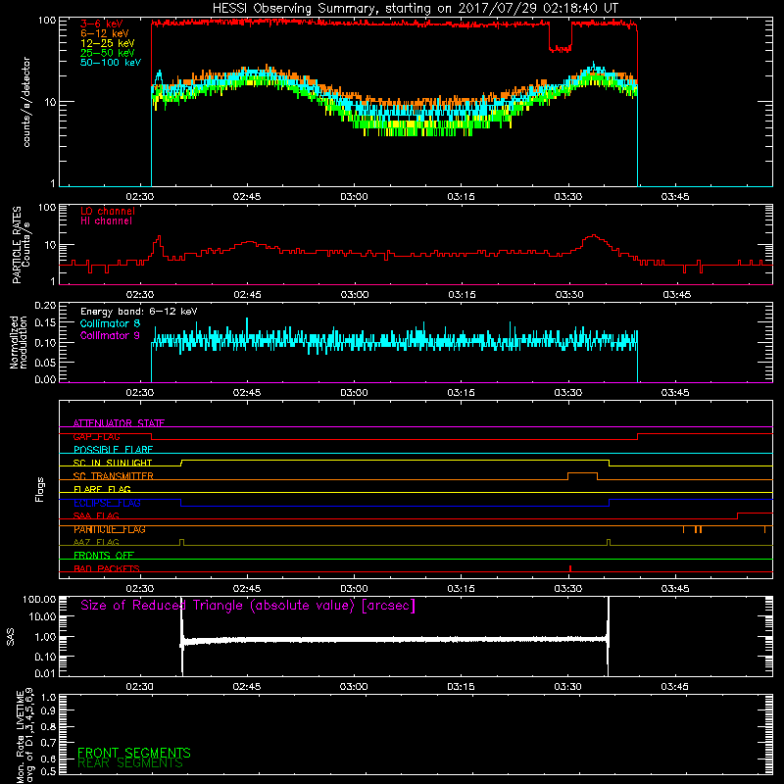Click the 02:45 tick label under particle plot
784x784 pixels.
click(247, 295)
